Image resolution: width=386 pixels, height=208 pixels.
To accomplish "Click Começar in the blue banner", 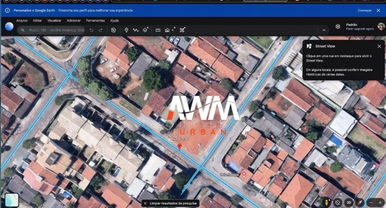I will (x=365, y=10).
